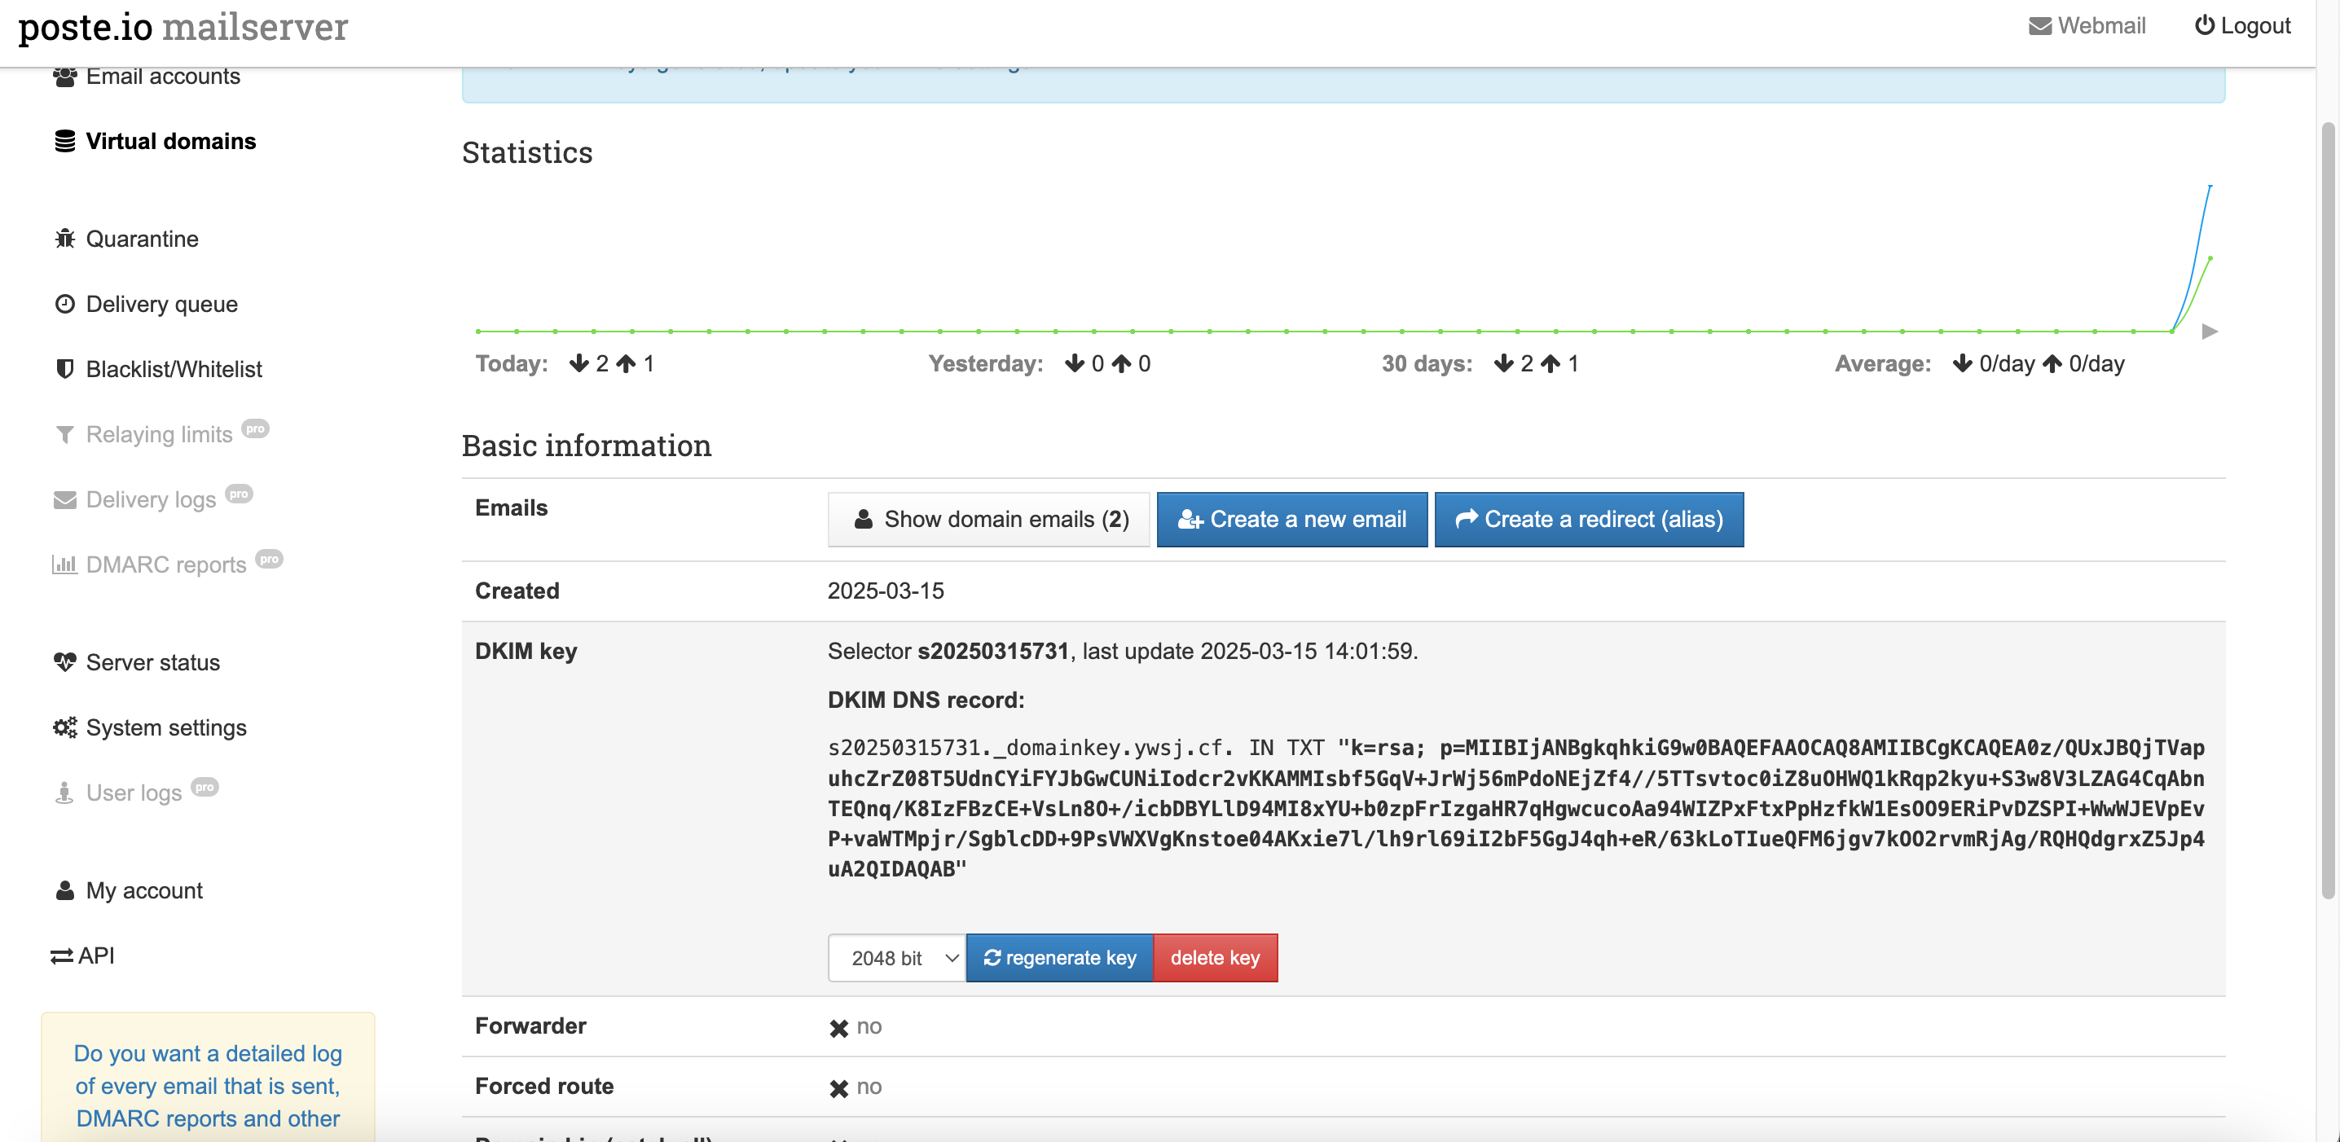Viewport: 2340px width, 1142px height.
Task: Click the Delivery queue clock icon
Action: point(64,304)
